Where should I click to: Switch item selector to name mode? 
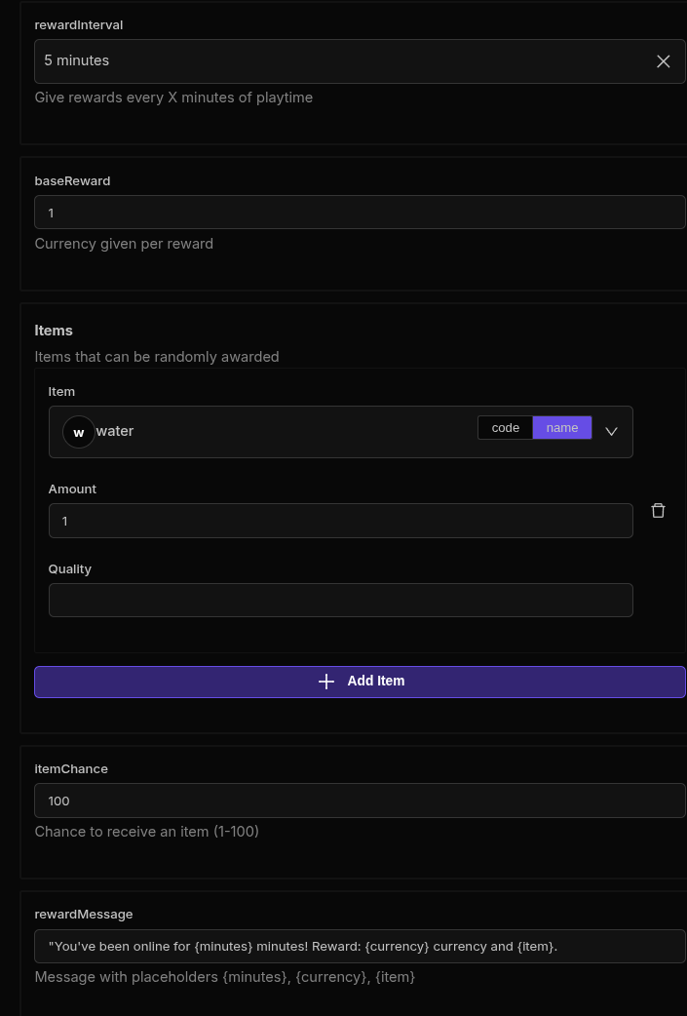coord(562,428)
